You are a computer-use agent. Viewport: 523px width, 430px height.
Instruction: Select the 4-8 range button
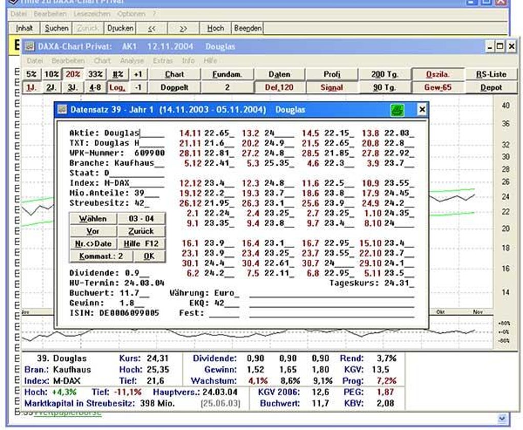pyautogui.click(x=95, y=87)
